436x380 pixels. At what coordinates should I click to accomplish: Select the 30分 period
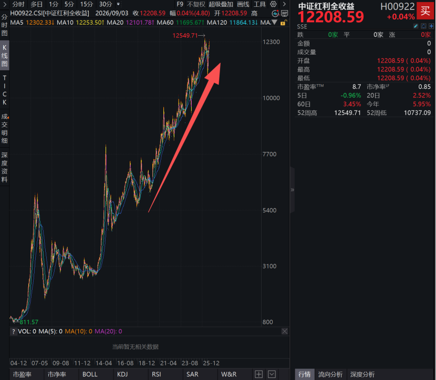106,4
